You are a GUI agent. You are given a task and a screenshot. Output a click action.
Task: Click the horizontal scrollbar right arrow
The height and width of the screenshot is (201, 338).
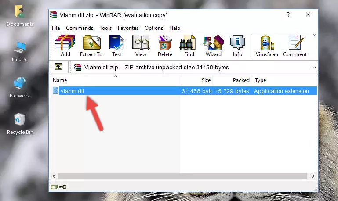pos(313,176)
